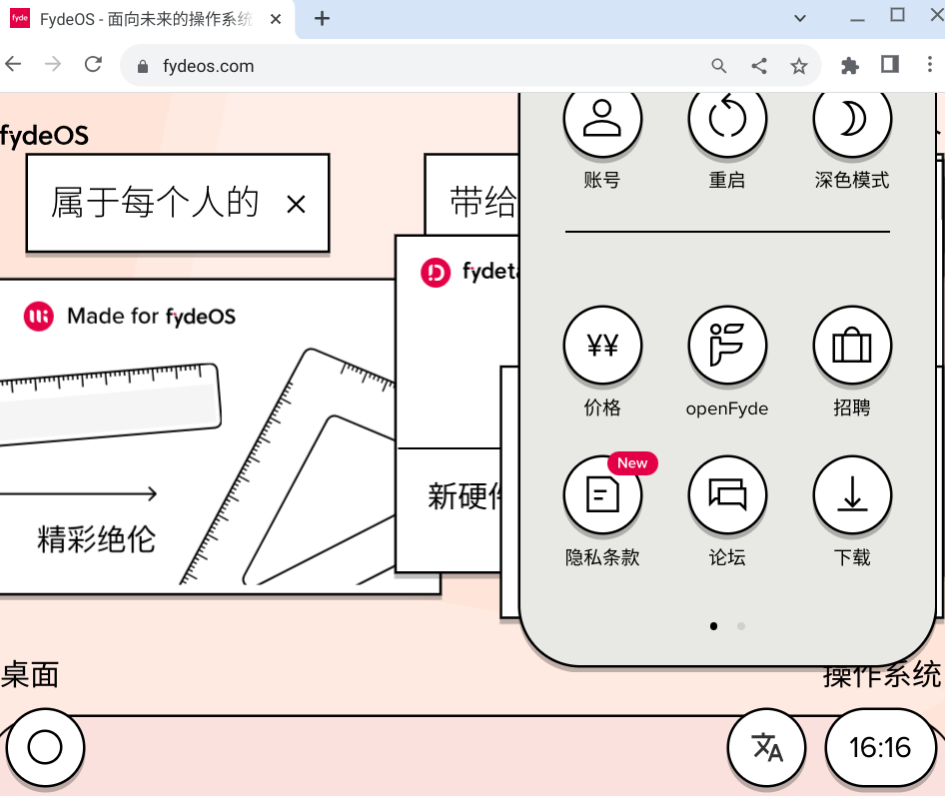
Task: Open the 隐私条款 privacy document icon
Action: click(602, 494)
